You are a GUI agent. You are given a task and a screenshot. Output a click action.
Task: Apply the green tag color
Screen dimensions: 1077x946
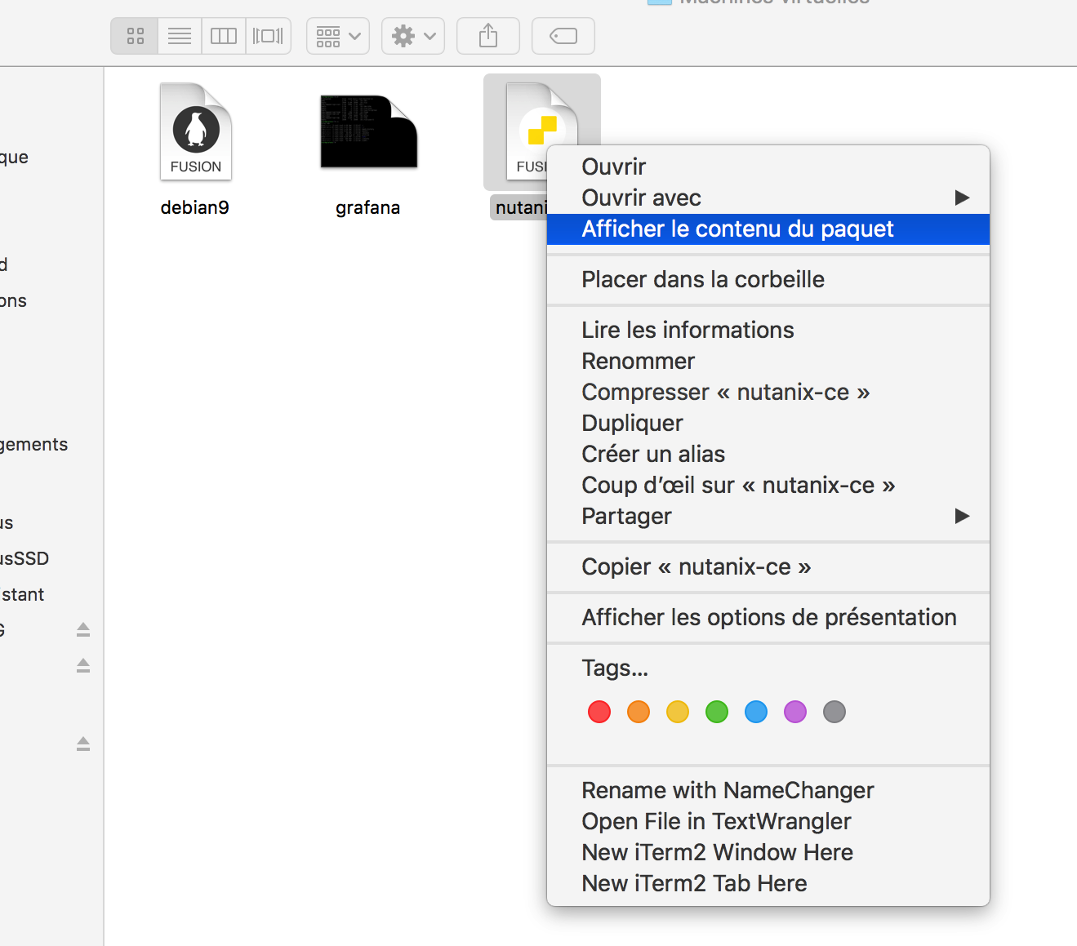717,712
